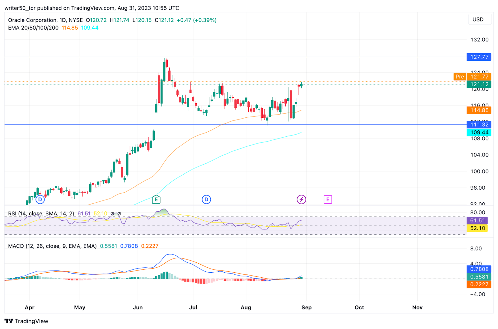Select the yellow 52.10 RSI average label

[477, 228]
